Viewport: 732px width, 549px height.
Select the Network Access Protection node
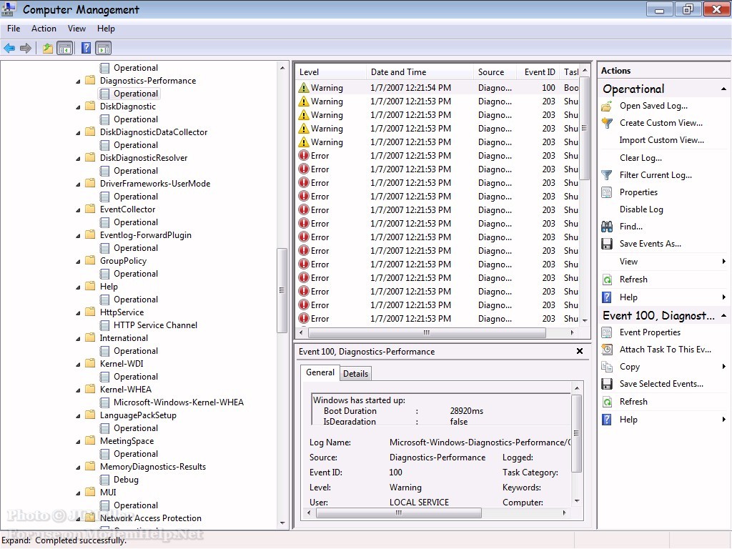pos(150,518)
